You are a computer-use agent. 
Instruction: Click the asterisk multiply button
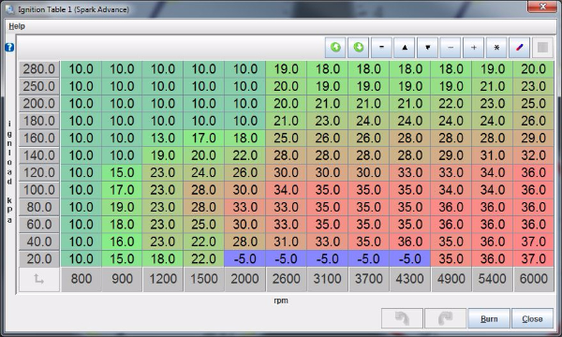(496, 47)
